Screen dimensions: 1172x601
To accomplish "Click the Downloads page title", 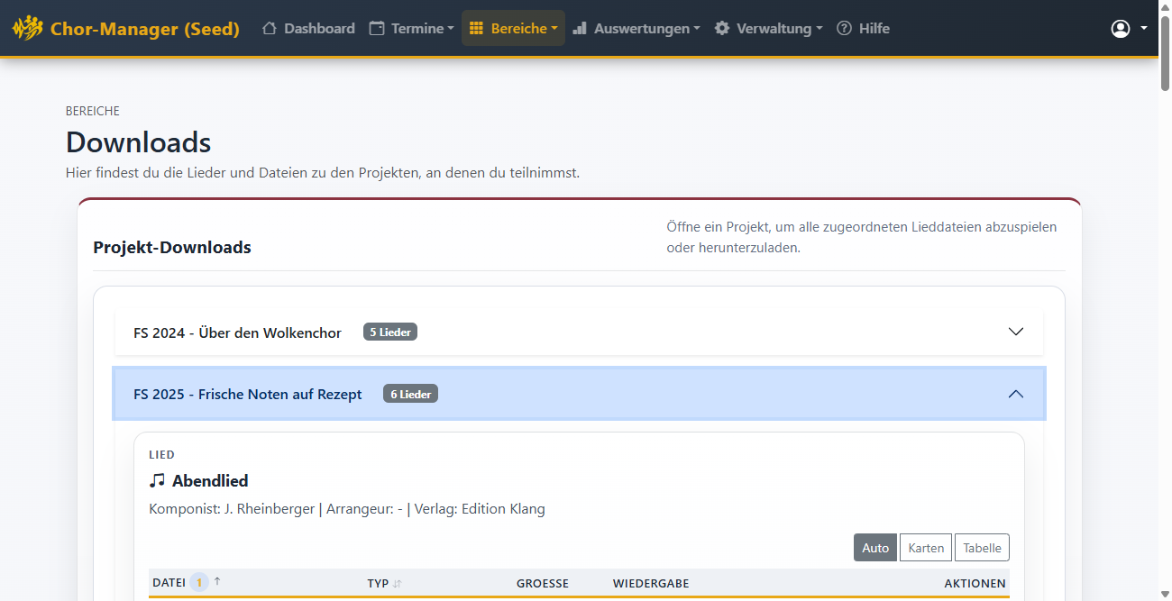I will point(139,142).
